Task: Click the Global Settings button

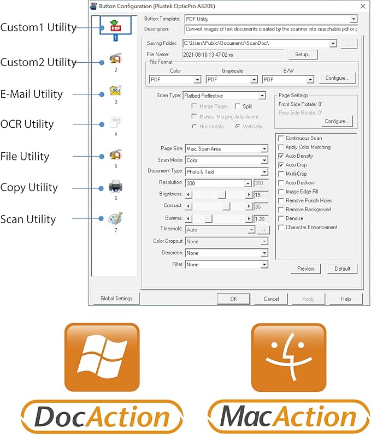Action: 116,299
